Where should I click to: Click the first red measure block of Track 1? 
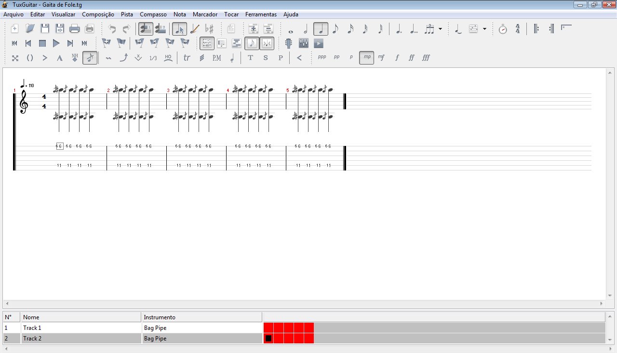point(268,328)
